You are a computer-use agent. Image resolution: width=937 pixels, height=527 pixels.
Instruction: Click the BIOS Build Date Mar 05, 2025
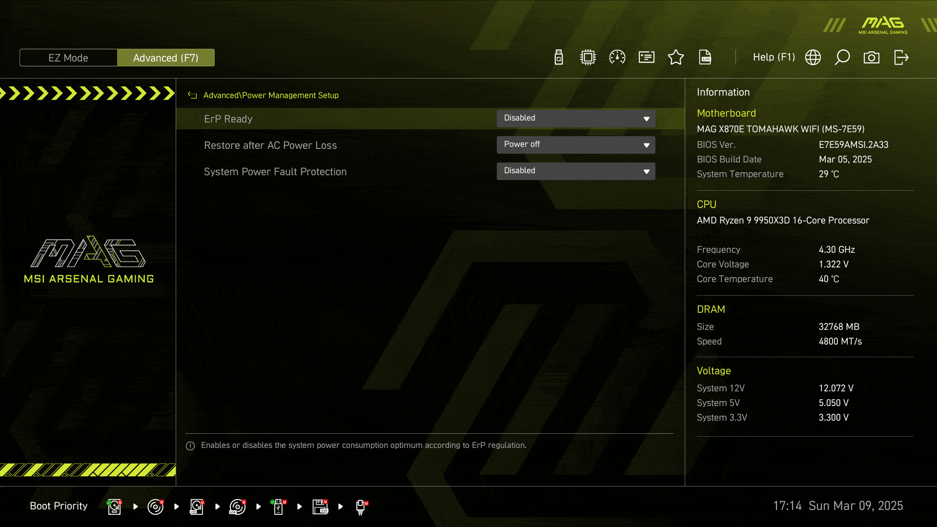coord(845,160)
